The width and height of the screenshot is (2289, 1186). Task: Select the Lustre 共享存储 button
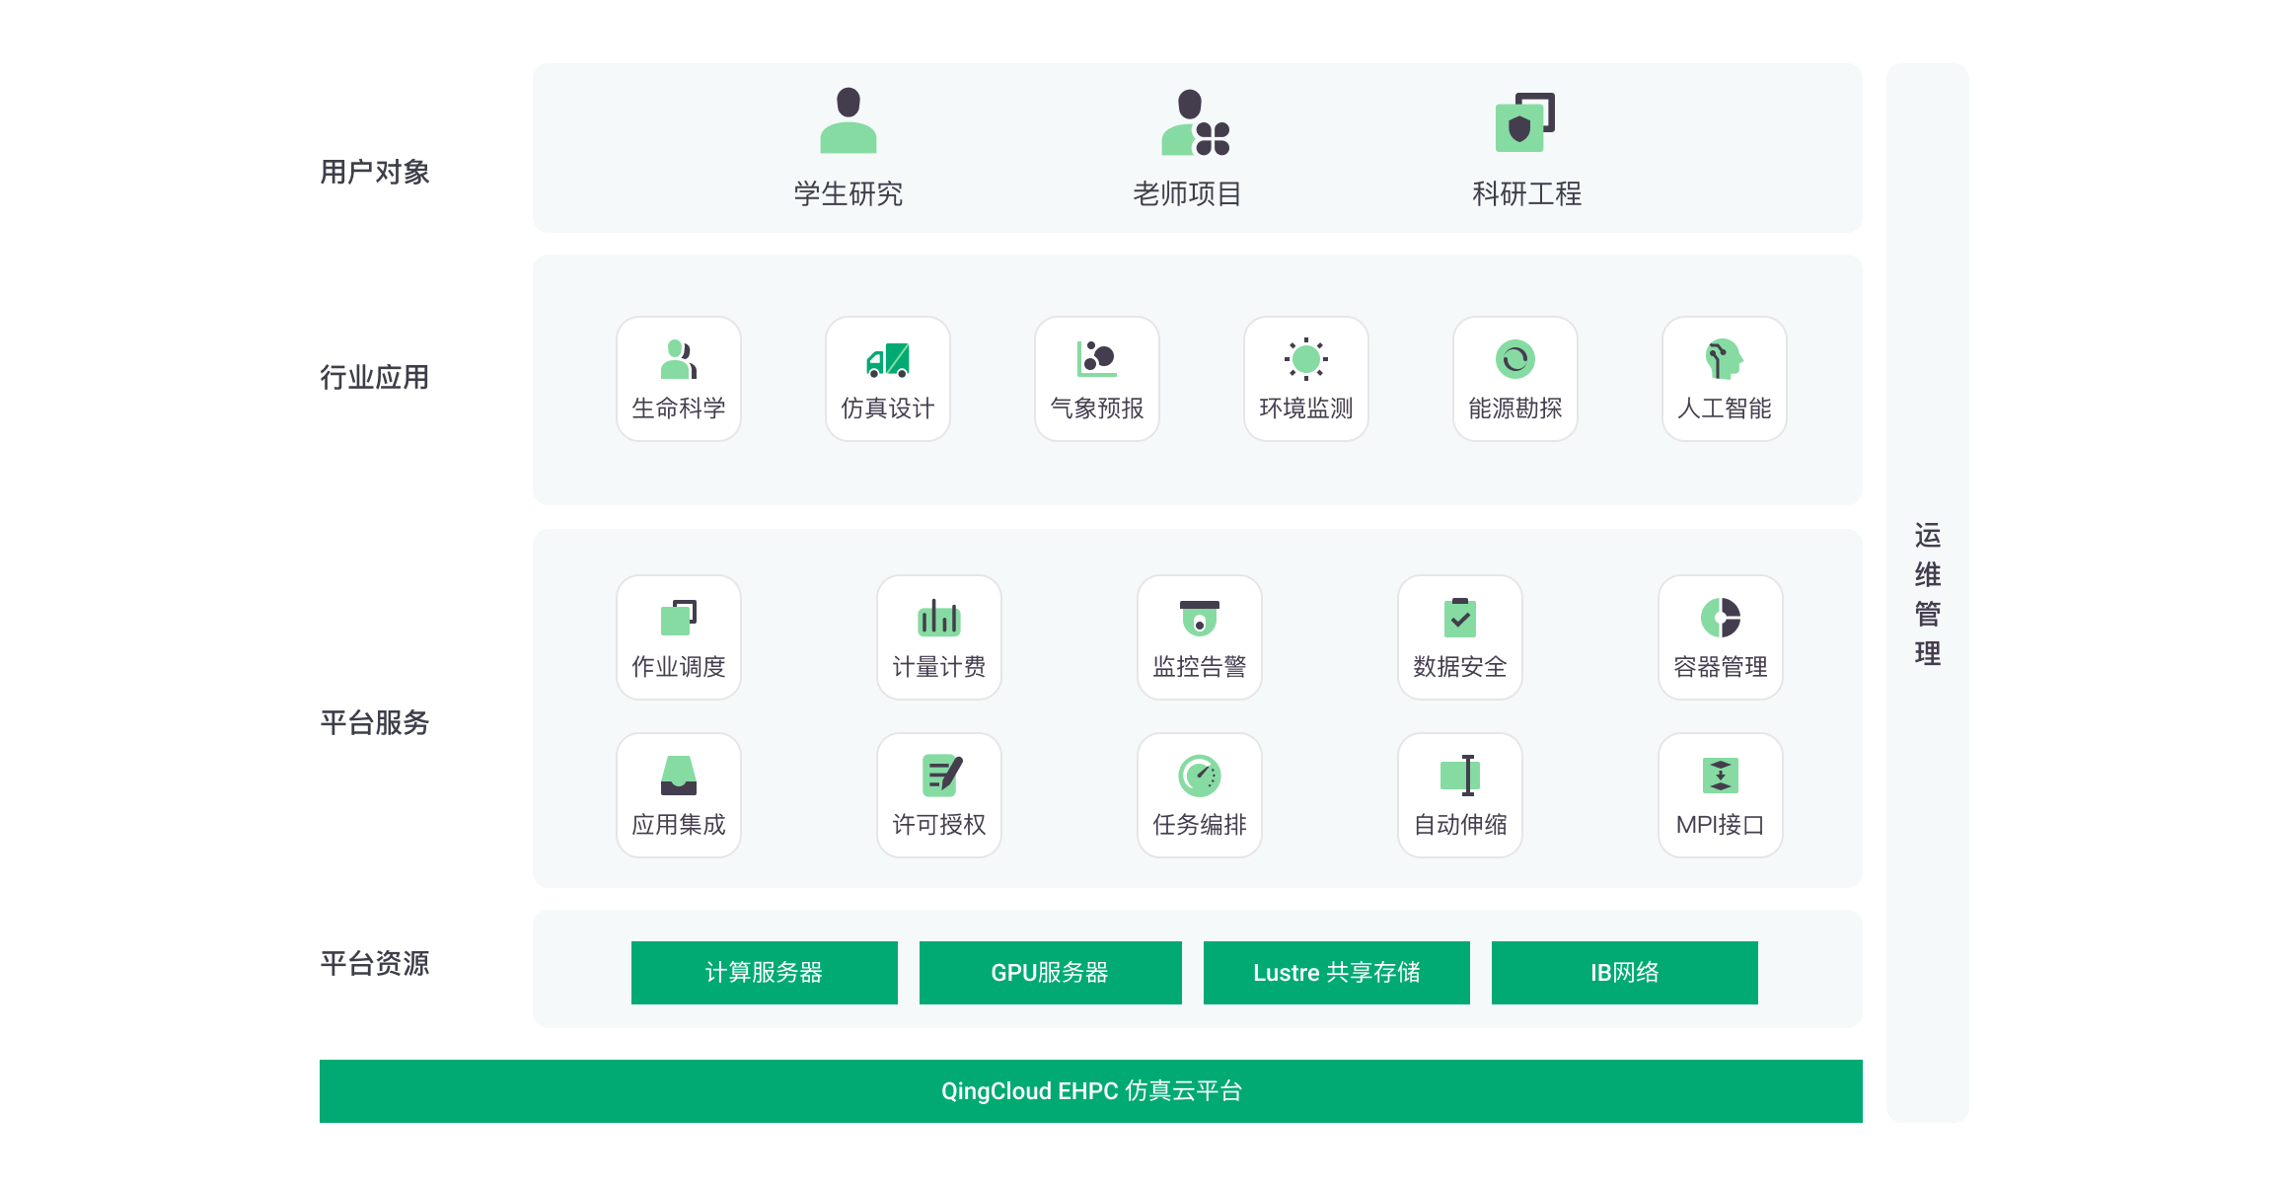(x=1337, y=973)
